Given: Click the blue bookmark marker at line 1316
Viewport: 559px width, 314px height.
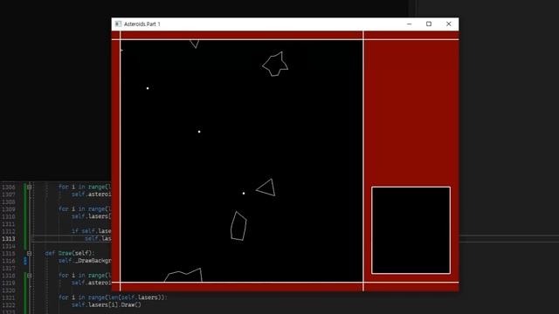Looking at the screenshot, I should point(25,261).
